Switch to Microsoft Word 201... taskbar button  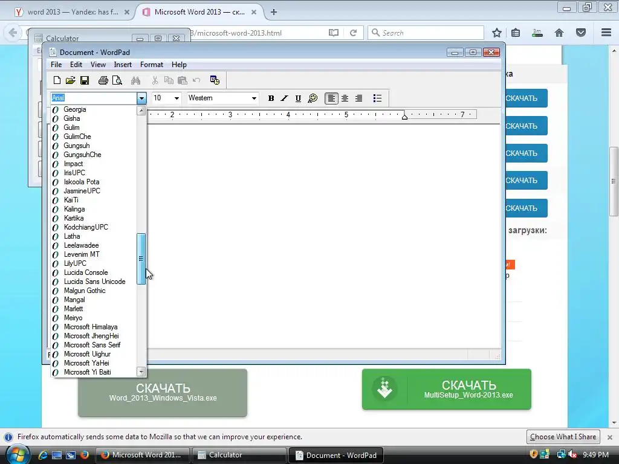tap(142, 455)
